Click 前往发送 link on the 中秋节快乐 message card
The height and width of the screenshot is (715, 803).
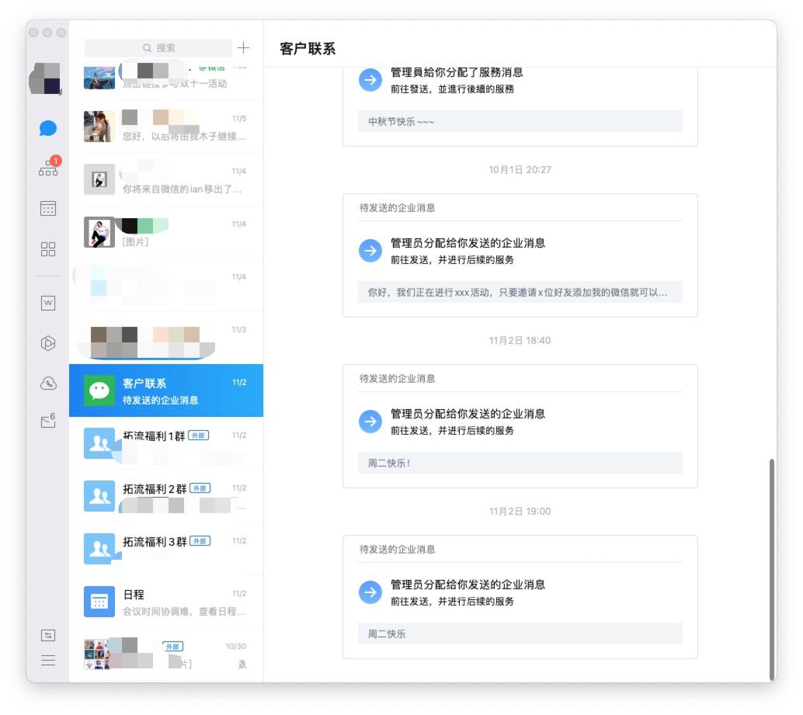405,89
